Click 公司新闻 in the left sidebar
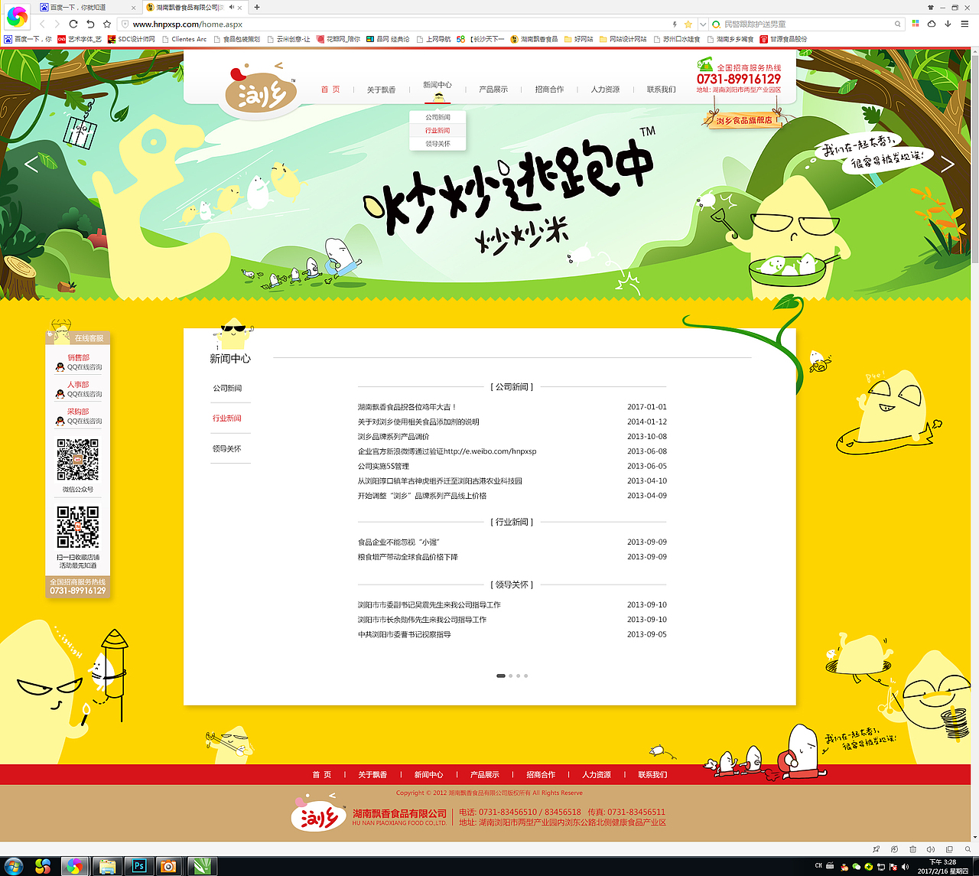Image resolution: width=979 pixels, height=876 pixels. (x=227, y=389)
